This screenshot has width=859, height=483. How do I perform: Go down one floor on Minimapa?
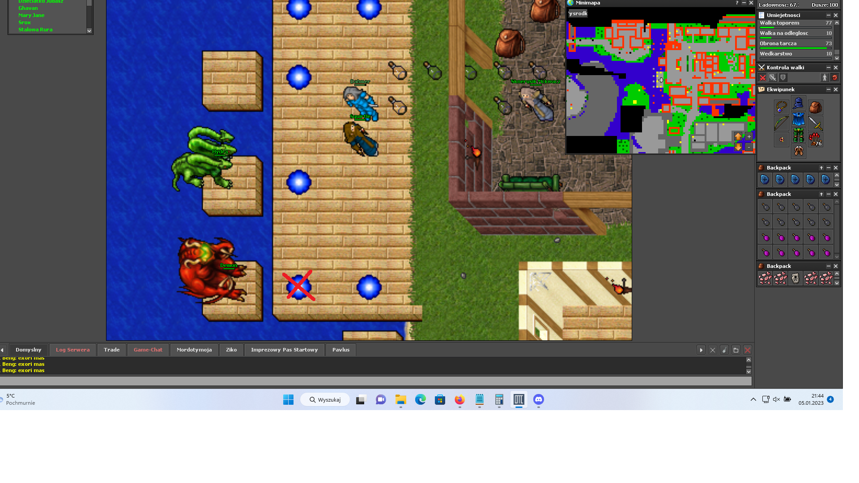click(x=738, y=147)
